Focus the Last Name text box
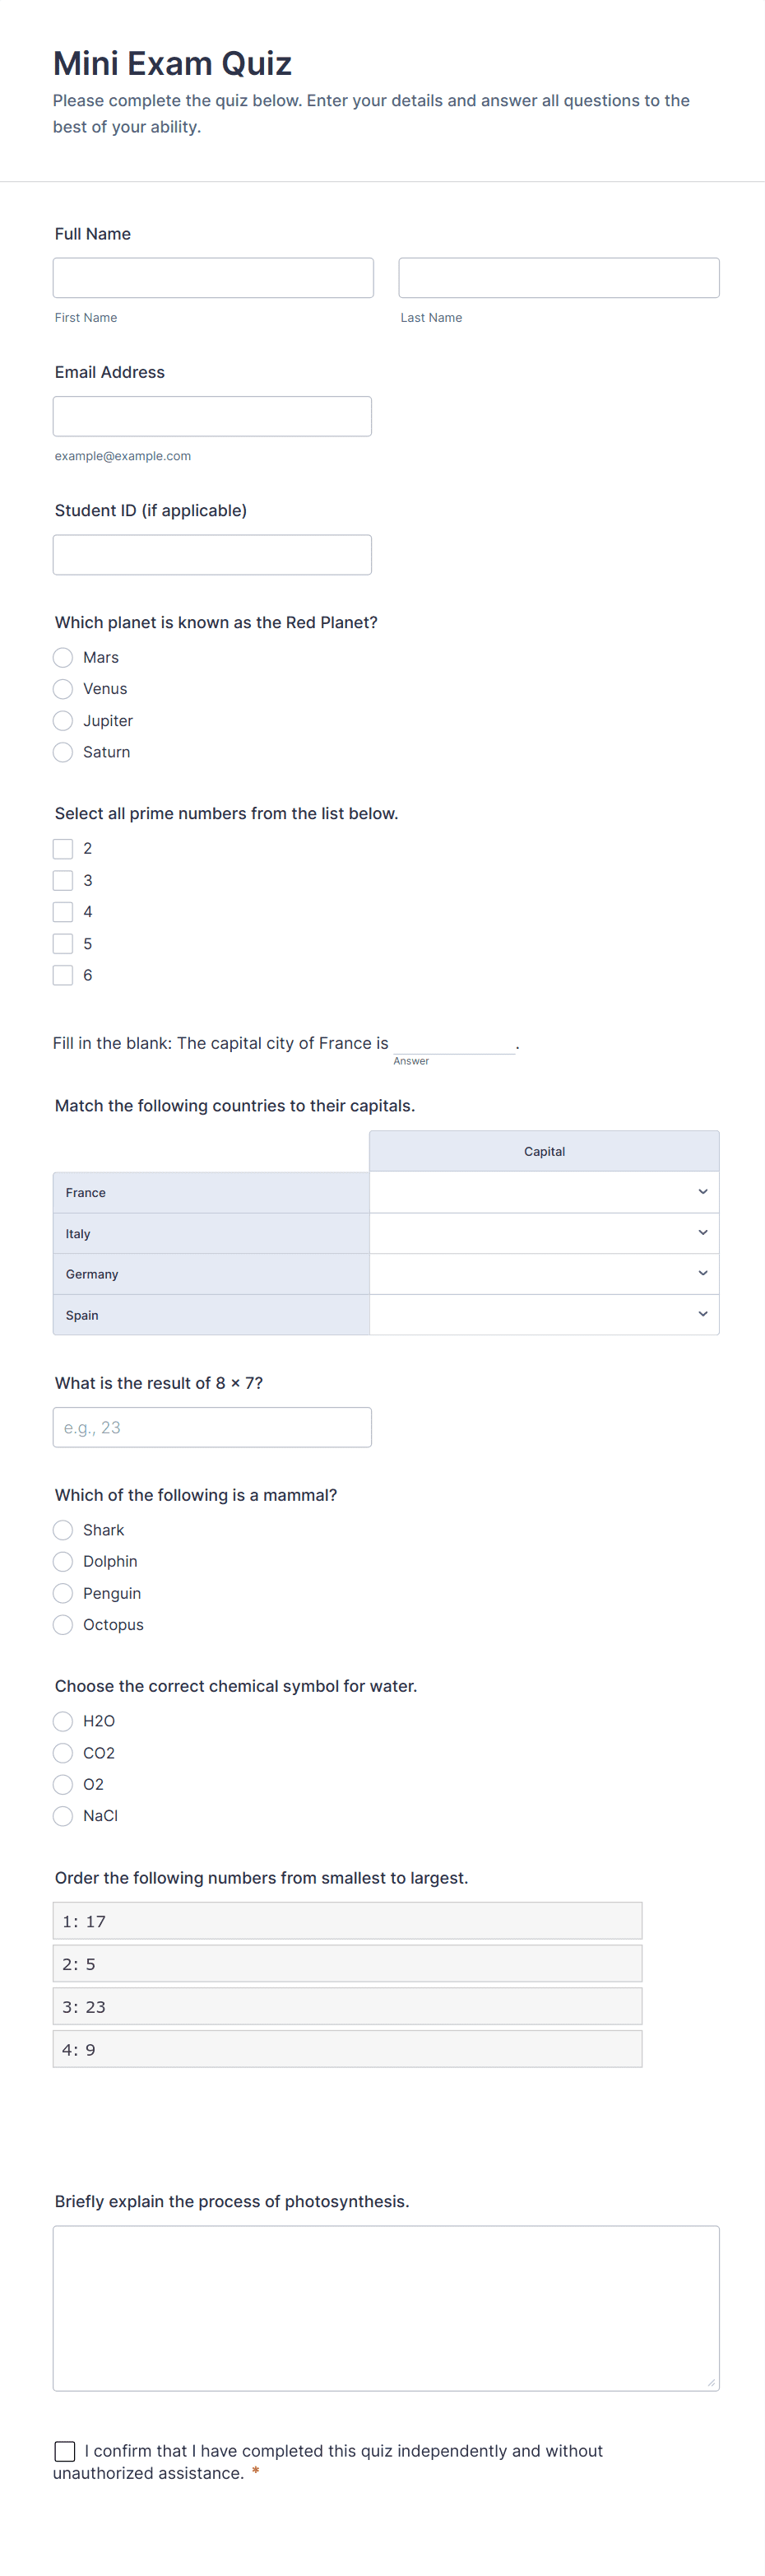Viewport: 765px width, 2576px height. pyautogui.click(x=559, y=278)
